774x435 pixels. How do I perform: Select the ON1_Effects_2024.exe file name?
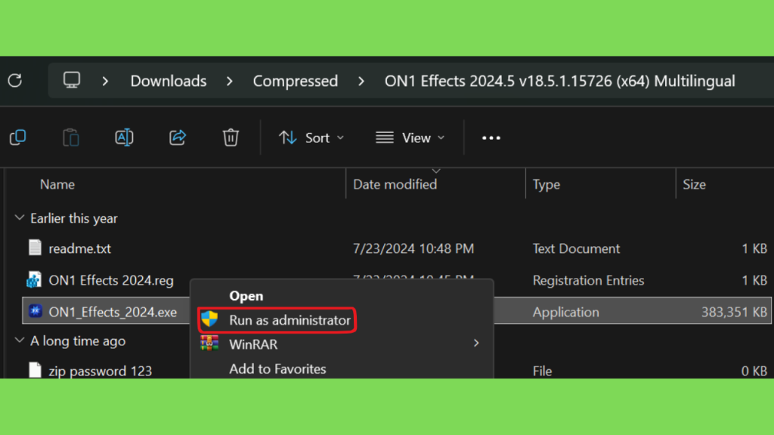pyautogui.click(x=113, y=312)
